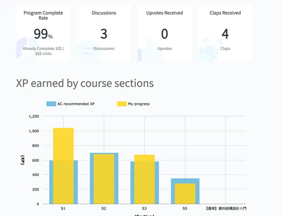Click the Upvotes count value 0

(165, 34)
